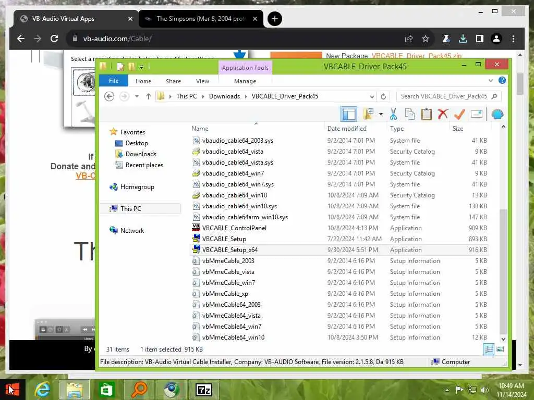The width and height of the screenshot is (534, 400).
Task: Open the Home ribbon tab
Action: coord(143,81)
